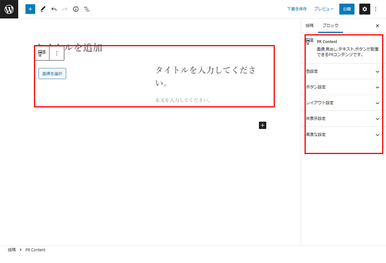Screen dimensions: 386x263
Task: Open the document info details icon
Action: [76, 9]
